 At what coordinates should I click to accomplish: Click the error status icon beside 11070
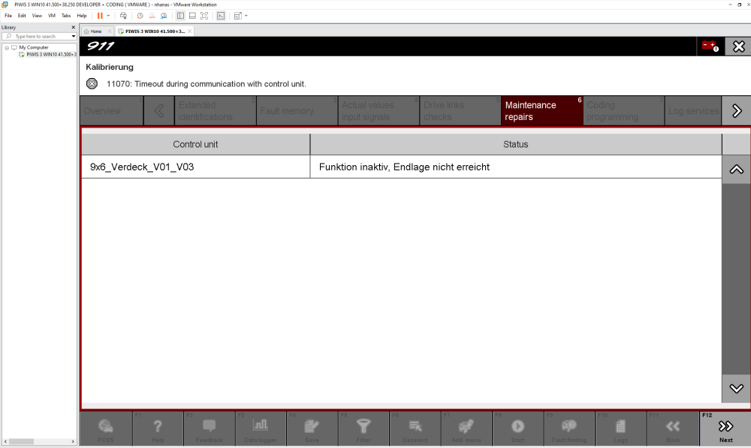point(92,83)
